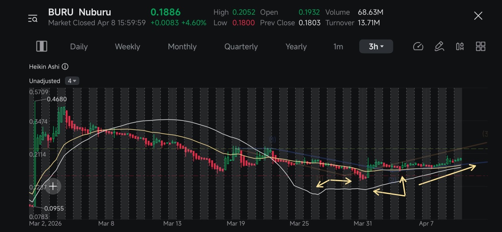The width and height of the screenshot is (502, 232).
Task: Open the Unadjusted 4 dropdown
Action: (72, 81)
